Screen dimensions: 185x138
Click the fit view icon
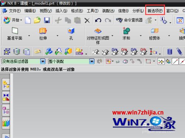[180, 20]
